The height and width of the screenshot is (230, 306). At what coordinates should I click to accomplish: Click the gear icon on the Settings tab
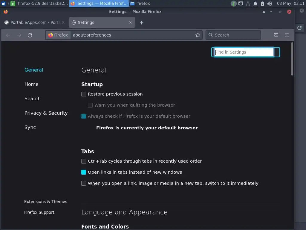click(74, 22)
